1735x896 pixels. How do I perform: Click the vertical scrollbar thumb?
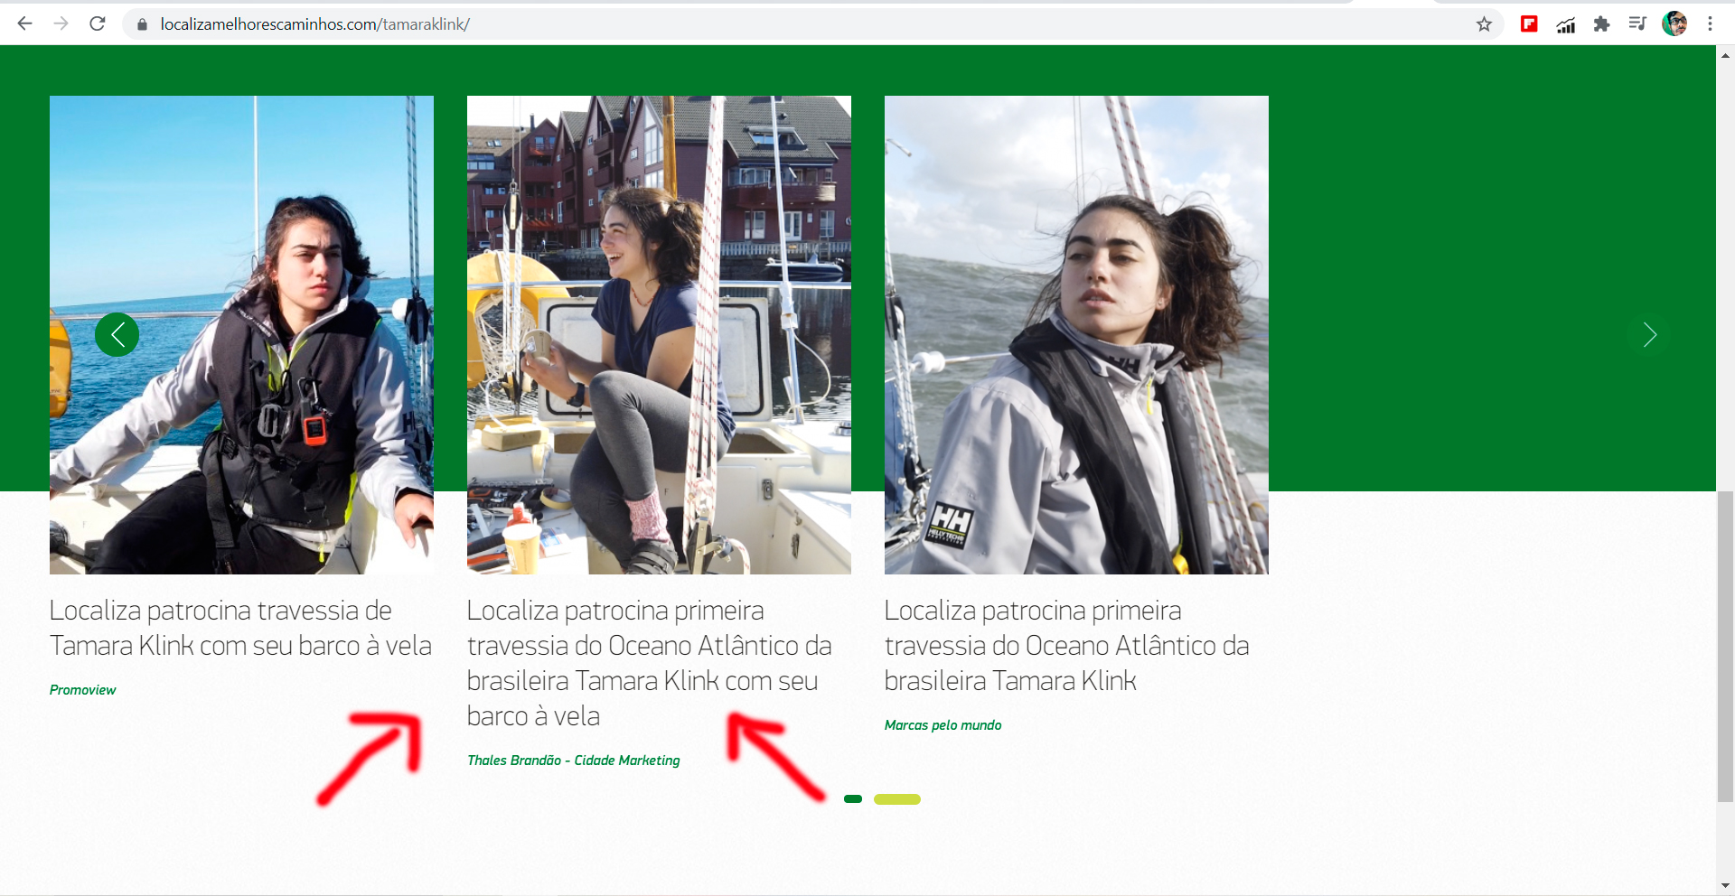pos(1725,647)
